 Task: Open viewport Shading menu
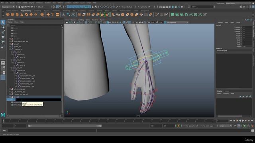(73, 20)
